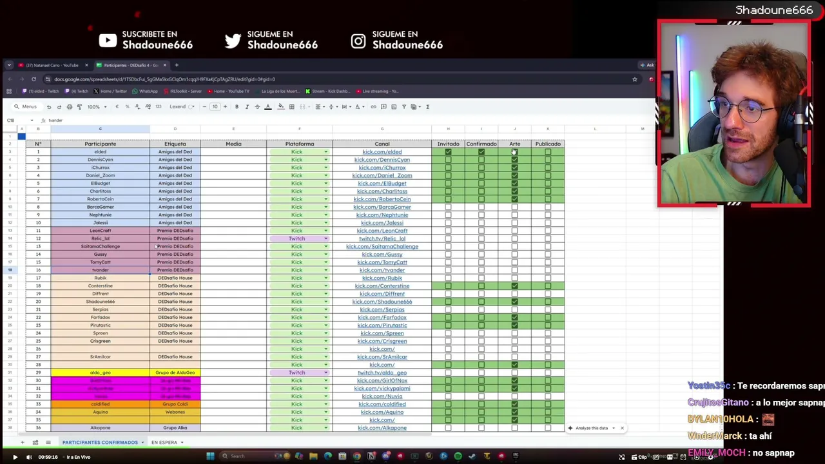Click the video player volume icon
This screenshot has width=825, height=464.
[29, 457]
